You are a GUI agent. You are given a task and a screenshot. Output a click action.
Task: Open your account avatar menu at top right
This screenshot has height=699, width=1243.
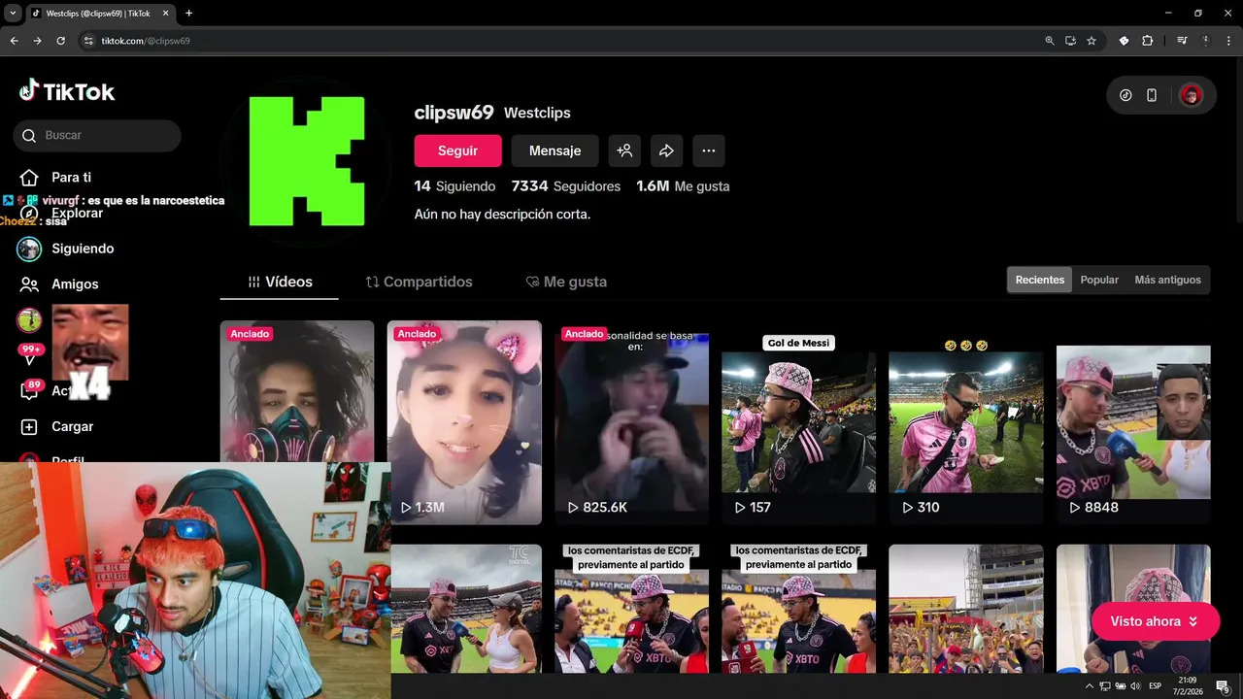(1191, 95)
